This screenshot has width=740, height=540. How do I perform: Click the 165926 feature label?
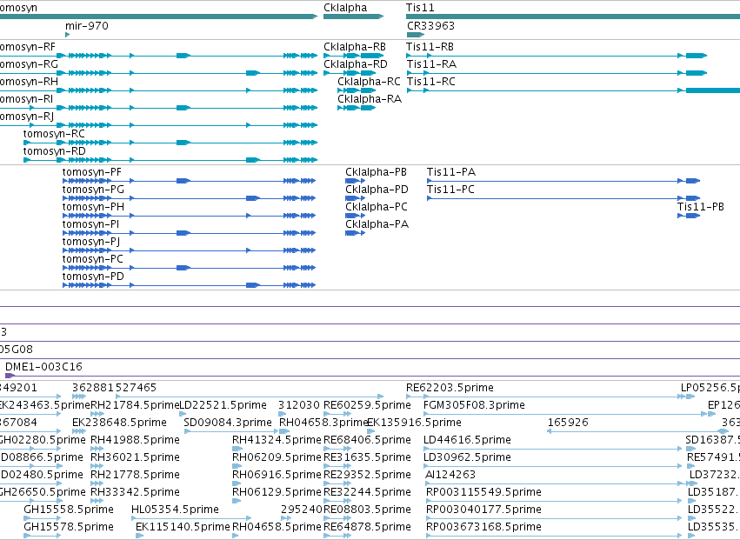568,422
